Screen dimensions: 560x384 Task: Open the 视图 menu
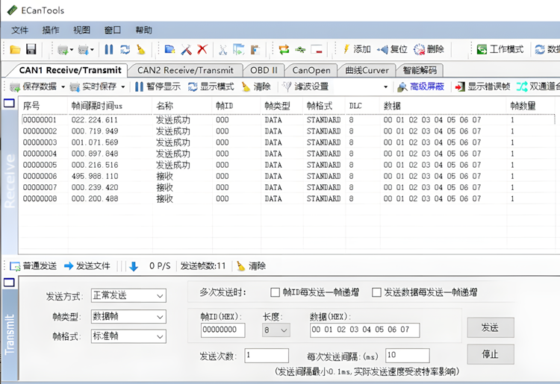pos(81,31)
